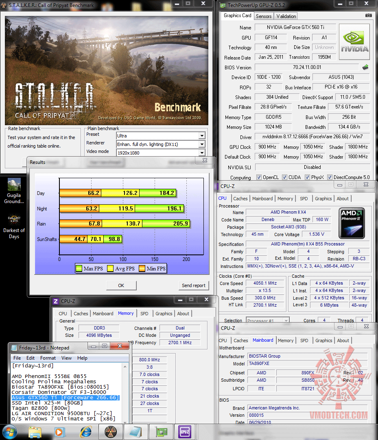This screenshot has width=378, height=440.
Task: Switch to purple CPU-Z taskbar icon
Action: coord(185,432)
